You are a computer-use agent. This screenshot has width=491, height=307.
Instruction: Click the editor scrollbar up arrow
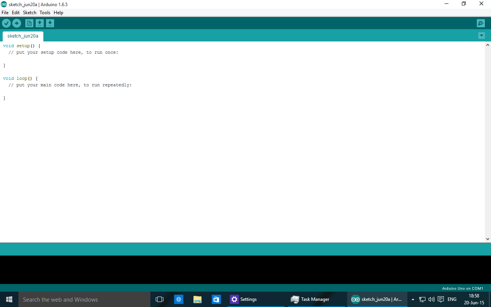(x=488, y=45)
